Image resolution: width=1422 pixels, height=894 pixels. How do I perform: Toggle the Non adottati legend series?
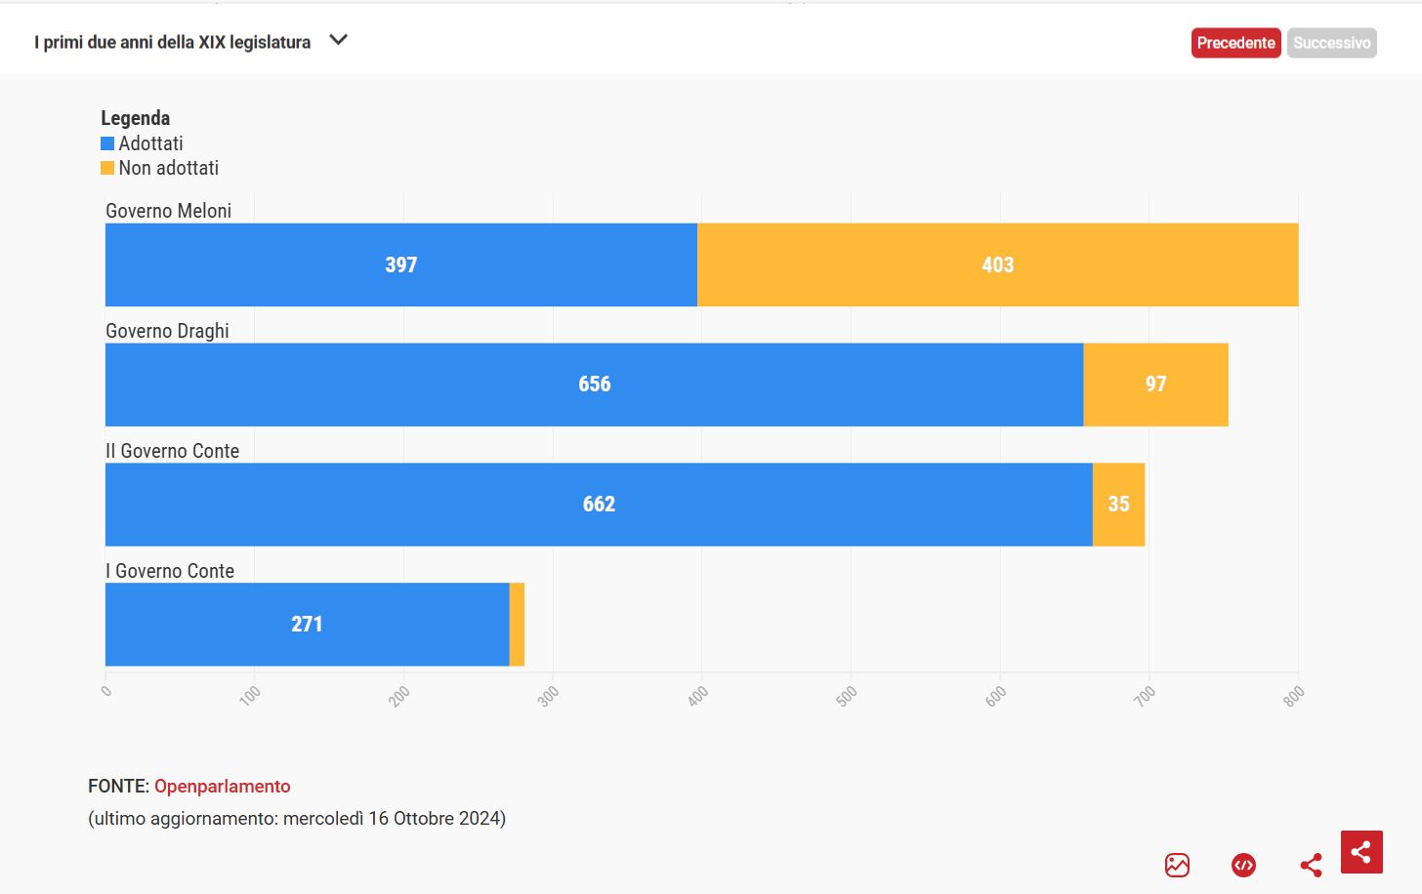(168, 168)
